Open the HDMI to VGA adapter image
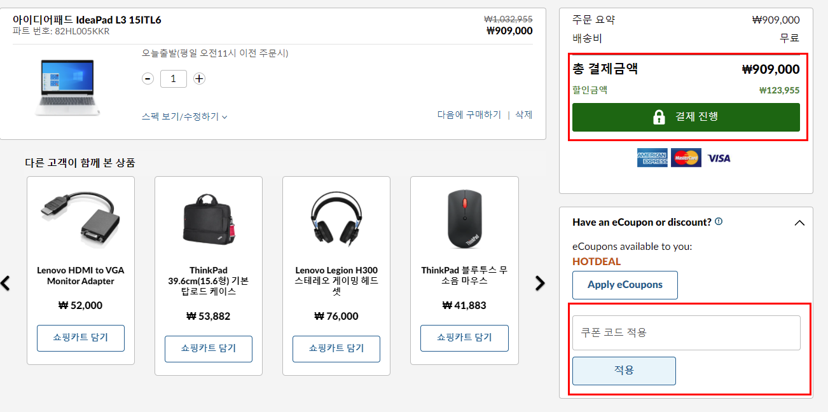This screenshot has width=828, height=412. click(x=80, y=219)
